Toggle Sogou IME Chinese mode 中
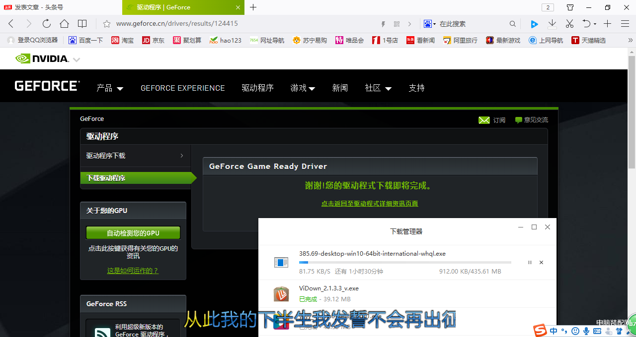The height and width of the screenshot is (337, 636). click(x=554, y=331)
